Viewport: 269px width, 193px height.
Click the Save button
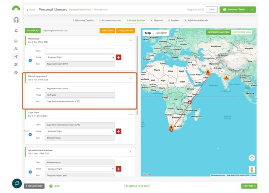click(212, 10)
